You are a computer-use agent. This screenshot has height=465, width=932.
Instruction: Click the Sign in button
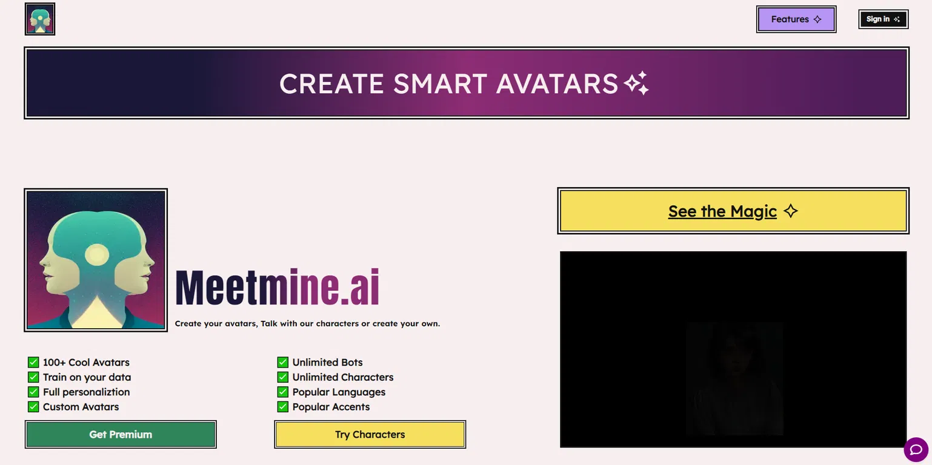pos(884,19)
